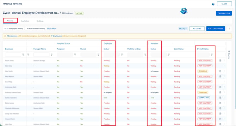236x126 pixels.
Task: Open the robot chatbot assistant
Action: coord(184,11)
